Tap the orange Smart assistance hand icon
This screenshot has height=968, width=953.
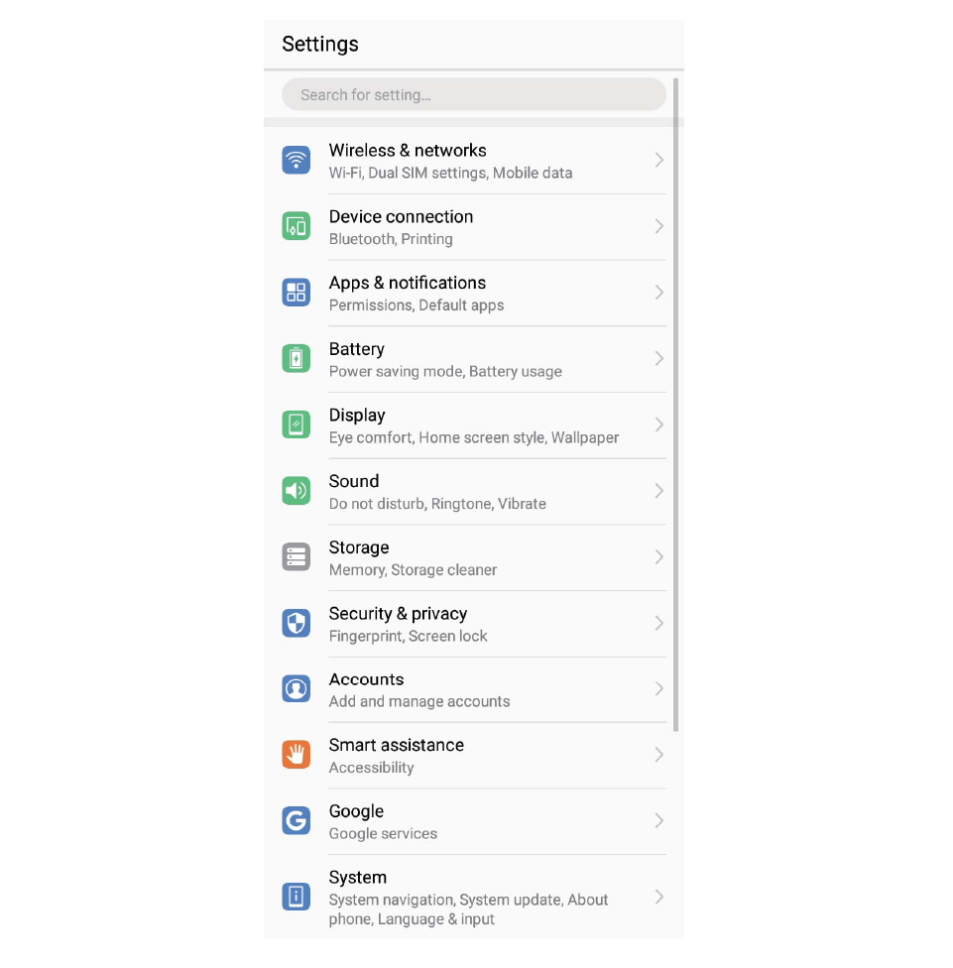(296, 755)
